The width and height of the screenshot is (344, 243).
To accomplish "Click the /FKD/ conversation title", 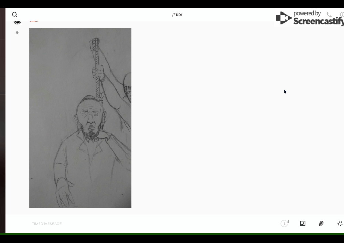I will pyautogui.click(x=177, y=15).
